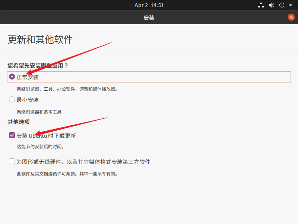
Task: Click the text 网络浏览器和基本工具
Action: point(39,112)
